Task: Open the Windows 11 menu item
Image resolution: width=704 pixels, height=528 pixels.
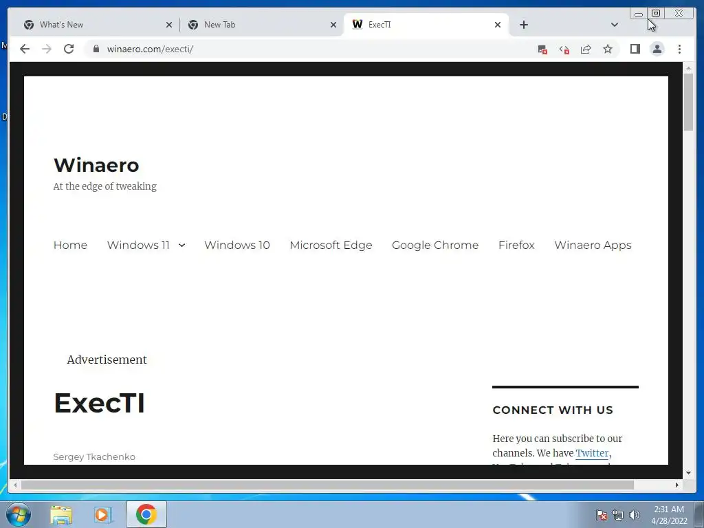Action: point(138,245)
